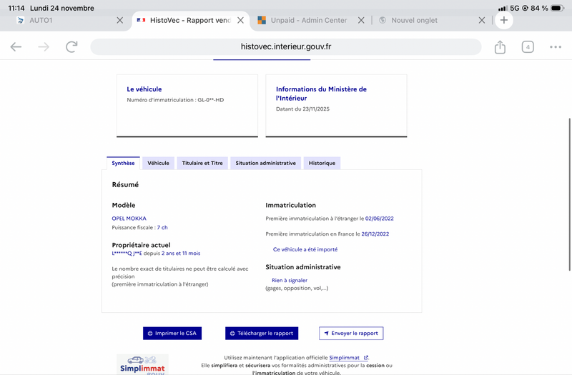
Task: Tap the browser back arrow
Action: tap(16, 47)
